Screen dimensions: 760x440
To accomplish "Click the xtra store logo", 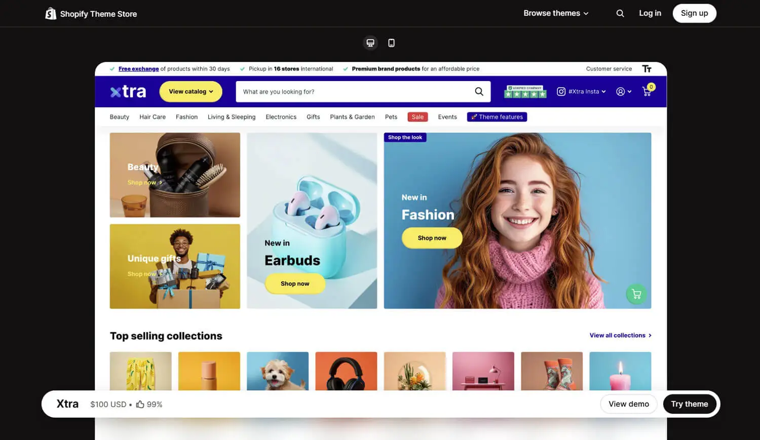I will (x=128, y=92).
